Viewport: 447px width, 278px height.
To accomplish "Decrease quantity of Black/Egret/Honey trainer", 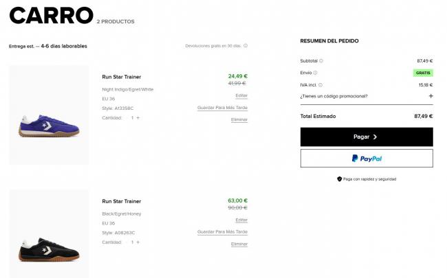I will pyautogui.click(x=127, y=242).
